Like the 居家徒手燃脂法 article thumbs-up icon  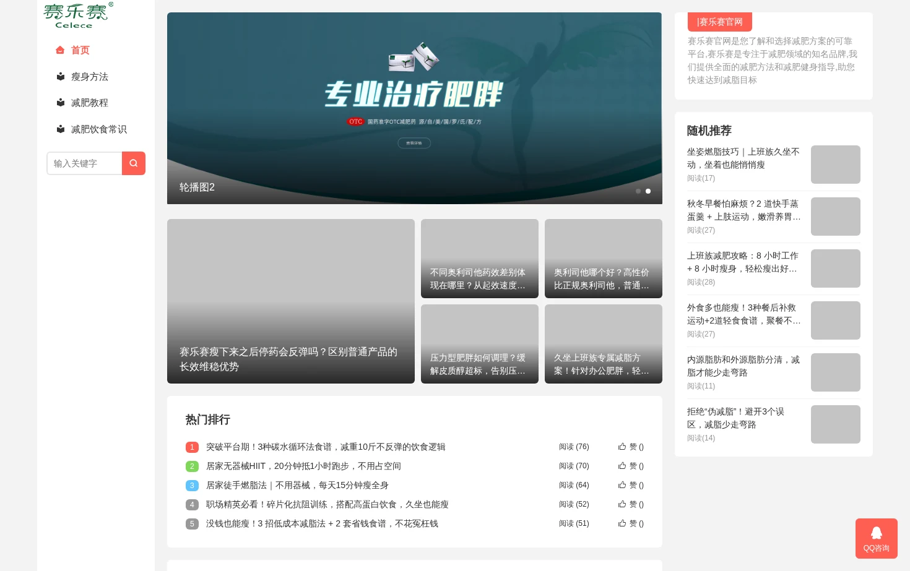point(622,485)
